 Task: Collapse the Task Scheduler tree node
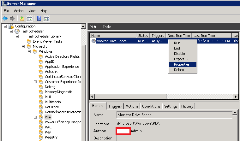click(11, 31)
